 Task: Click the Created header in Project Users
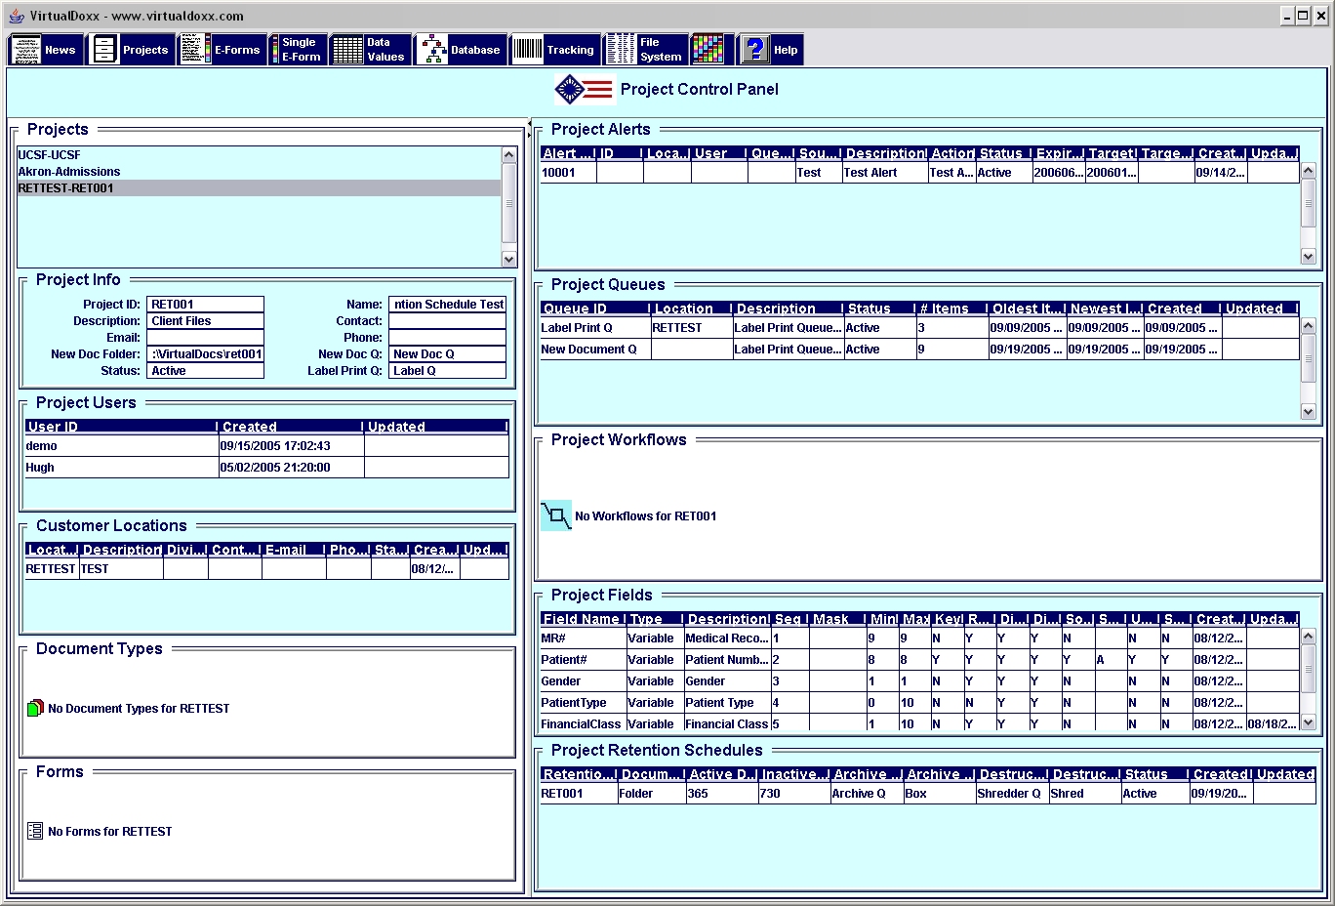pos(291,427)
